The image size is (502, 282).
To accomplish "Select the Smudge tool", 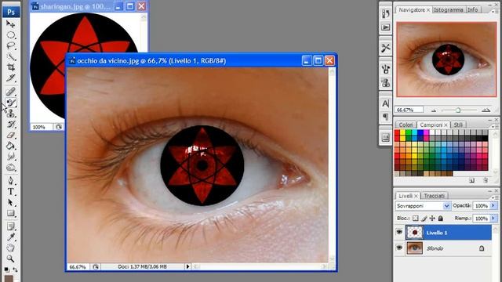I will click(10, 157).
